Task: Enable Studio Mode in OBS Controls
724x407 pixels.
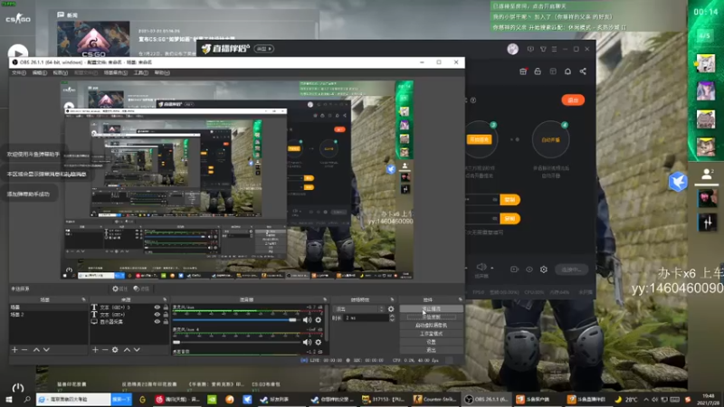Action: [x=431, y=334]
